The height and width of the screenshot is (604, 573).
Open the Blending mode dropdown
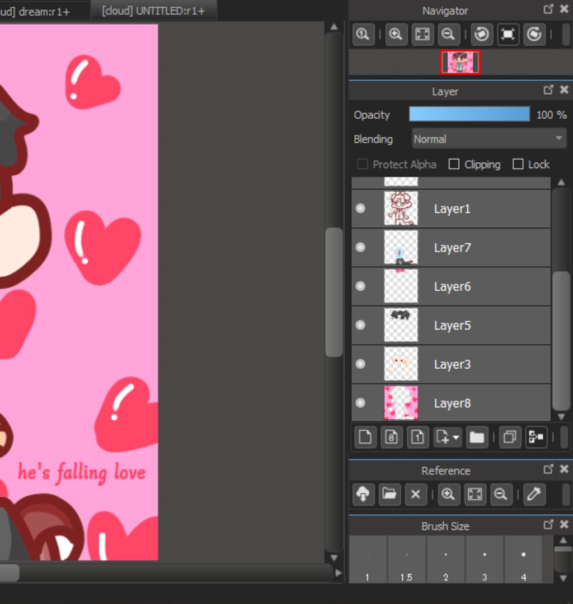(489, 139)
